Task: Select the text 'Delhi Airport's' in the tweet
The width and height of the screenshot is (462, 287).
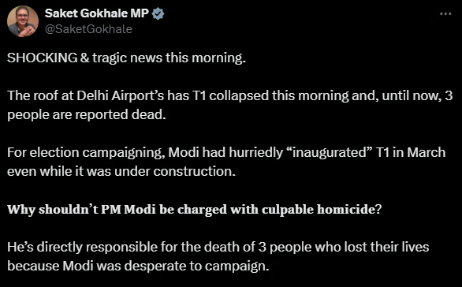Action: 120,95
